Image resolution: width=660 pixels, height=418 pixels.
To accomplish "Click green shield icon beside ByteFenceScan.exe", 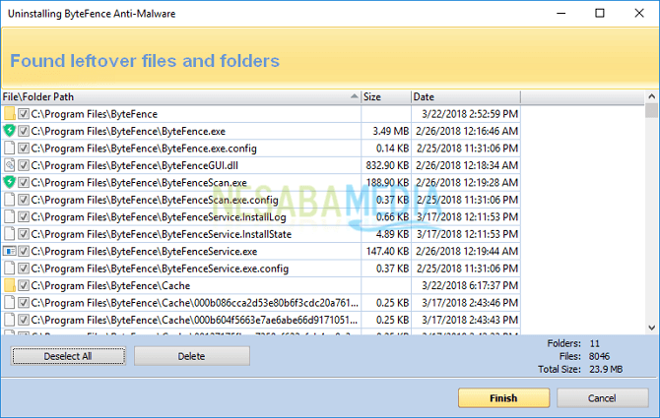I will point(9,183).
